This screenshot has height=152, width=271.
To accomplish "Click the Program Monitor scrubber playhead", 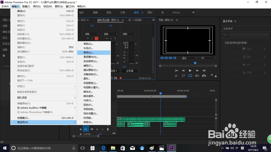I will 195,63.
